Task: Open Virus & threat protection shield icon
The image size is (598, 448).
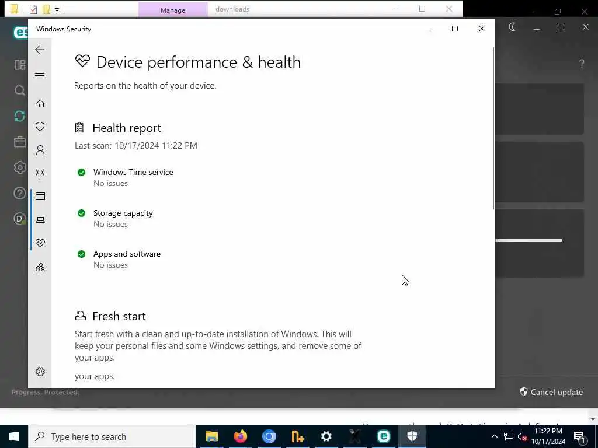Action: click(40, 127)
